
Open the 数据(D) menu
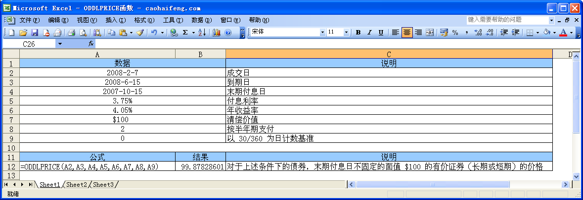pyautogui.click(x=202, y=20)
